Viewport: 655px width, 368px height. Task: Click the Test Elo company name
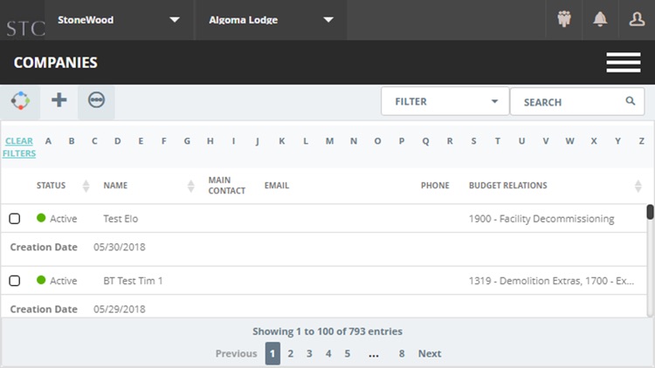(x=121, y=219)
